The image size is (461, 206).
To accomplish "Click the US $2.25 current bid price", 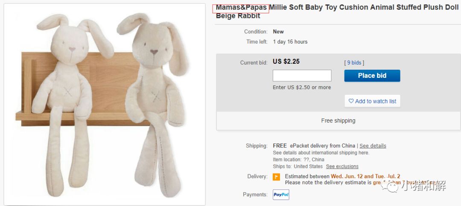I will [x=286, y=62].
